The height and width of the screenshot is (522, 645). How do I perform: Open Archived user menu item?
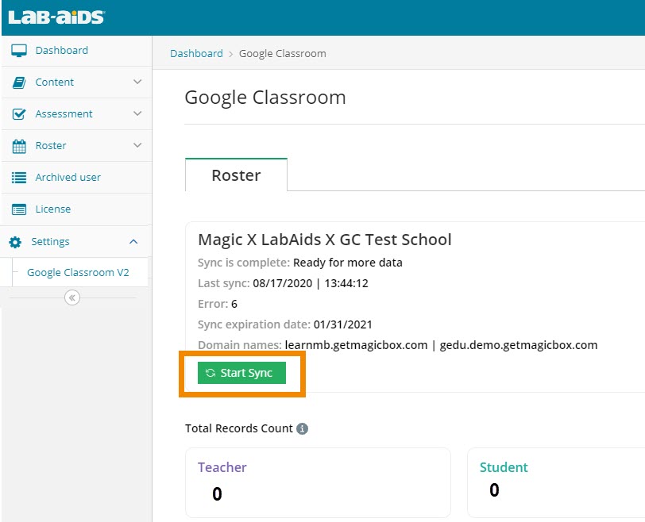pos(68,177)
